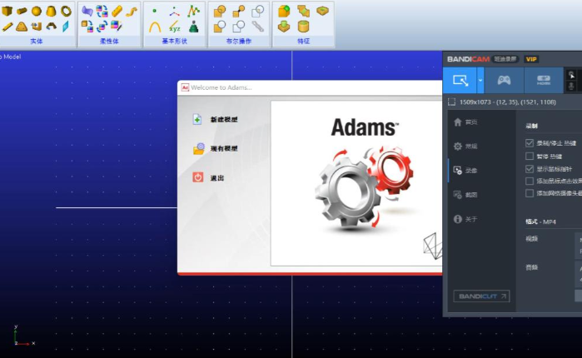The image size is (582, 358).
Task: Pick the Arc basic shape tool
Action: point(155,27)
